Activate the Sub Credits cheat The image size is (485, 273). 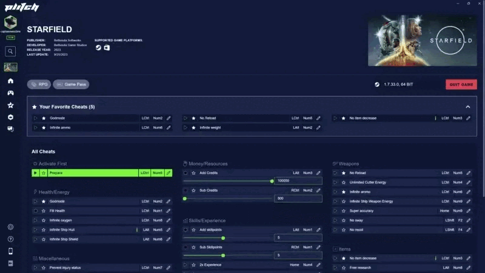click(x=186, y=190)
